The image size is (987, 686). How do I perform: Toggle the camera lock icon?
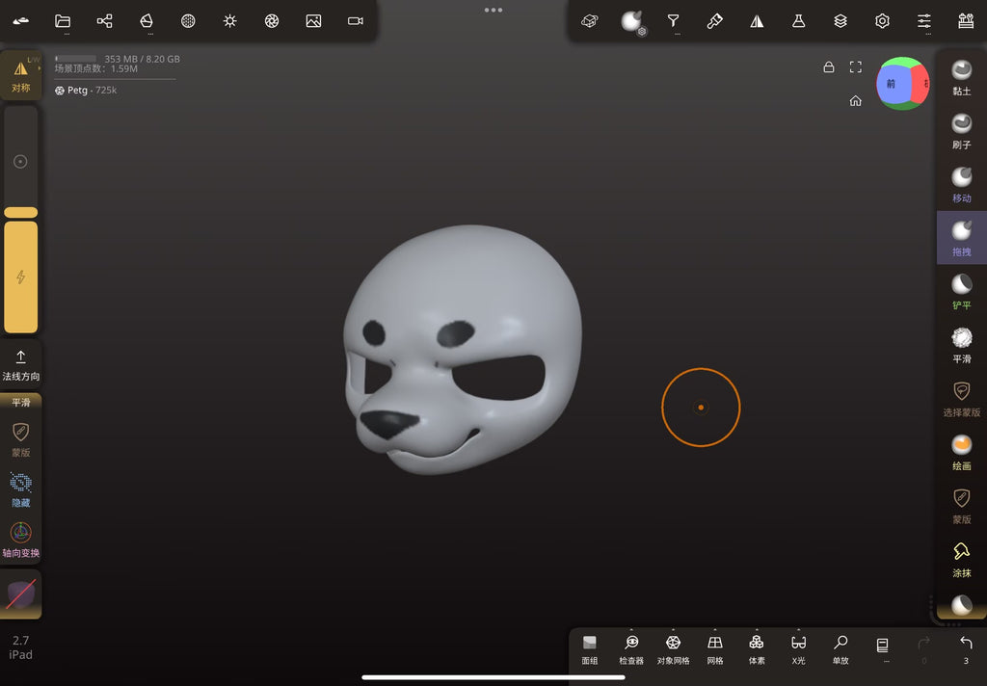tap(828, 66)
